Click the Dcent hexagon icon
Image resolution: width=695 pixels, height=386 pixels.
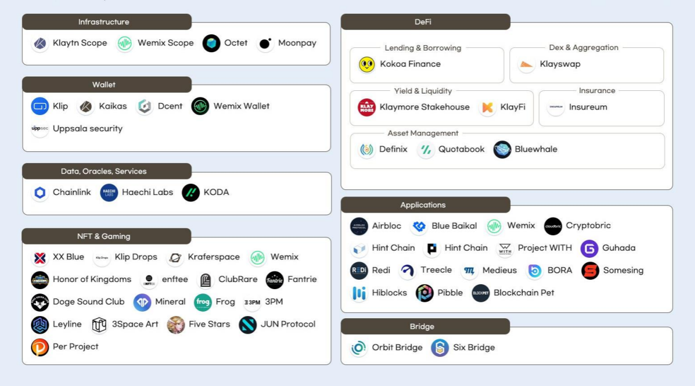pos(145,106)
